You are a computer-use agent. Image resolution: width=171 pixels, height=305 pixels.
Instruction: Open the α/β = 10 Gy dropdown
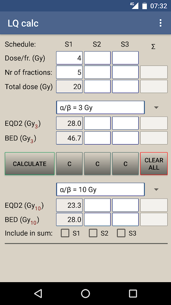coord(100,189)
